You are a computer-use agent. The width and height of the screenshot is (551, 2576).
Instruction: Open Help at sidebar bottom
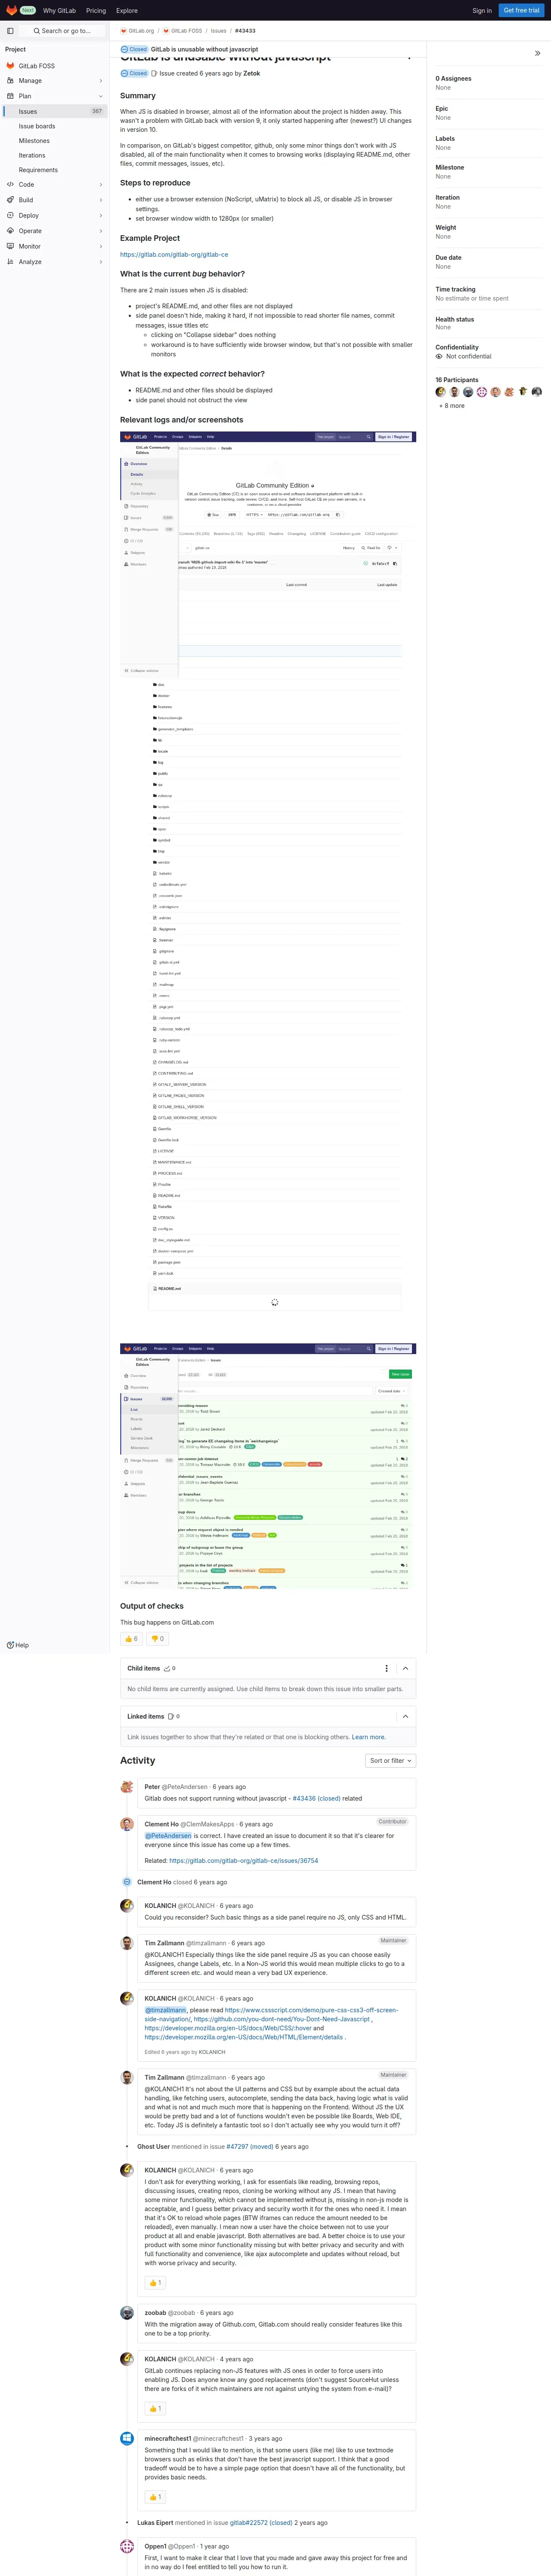[17, 1645]
